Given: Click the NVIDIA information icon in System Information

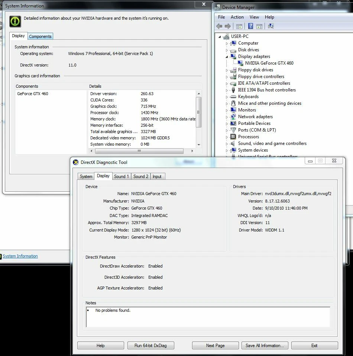Looking at the screenshot, I should (15, 22).
